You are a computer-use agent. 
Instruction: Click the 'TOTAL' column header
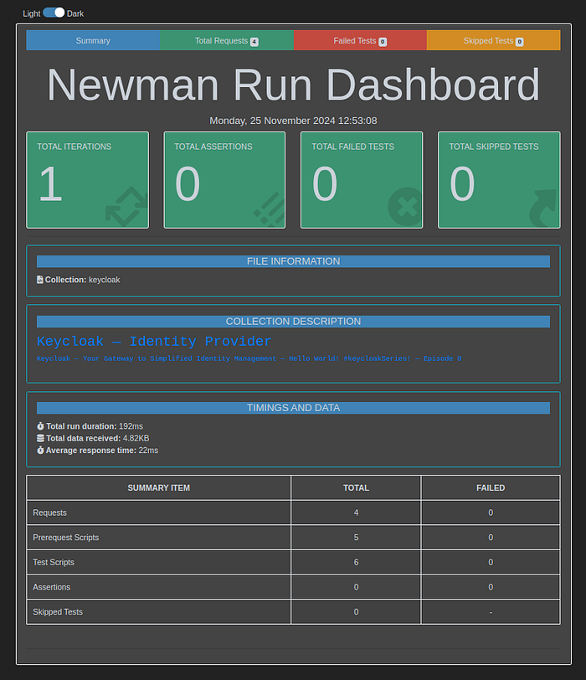click(357, 488)
